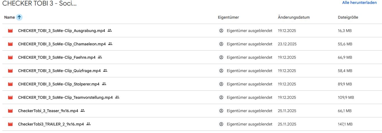Toggle sort direction arrow next to Name

[19, 17]
